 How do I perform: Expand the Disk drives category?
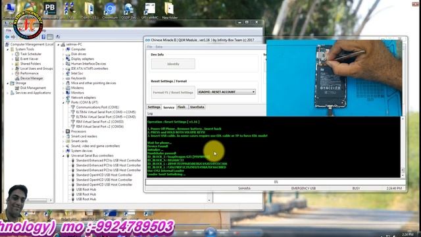point(64,54)
